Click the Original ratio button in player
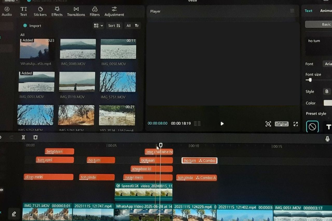The image size is (332, 221). pyautogui.click(x=281, y=124)
